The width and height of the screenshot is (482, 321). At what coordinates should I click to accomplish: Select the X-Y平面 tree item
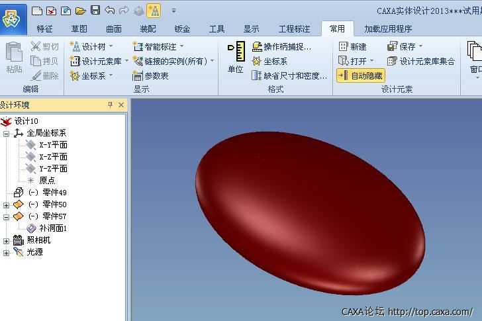click(53, 145)
